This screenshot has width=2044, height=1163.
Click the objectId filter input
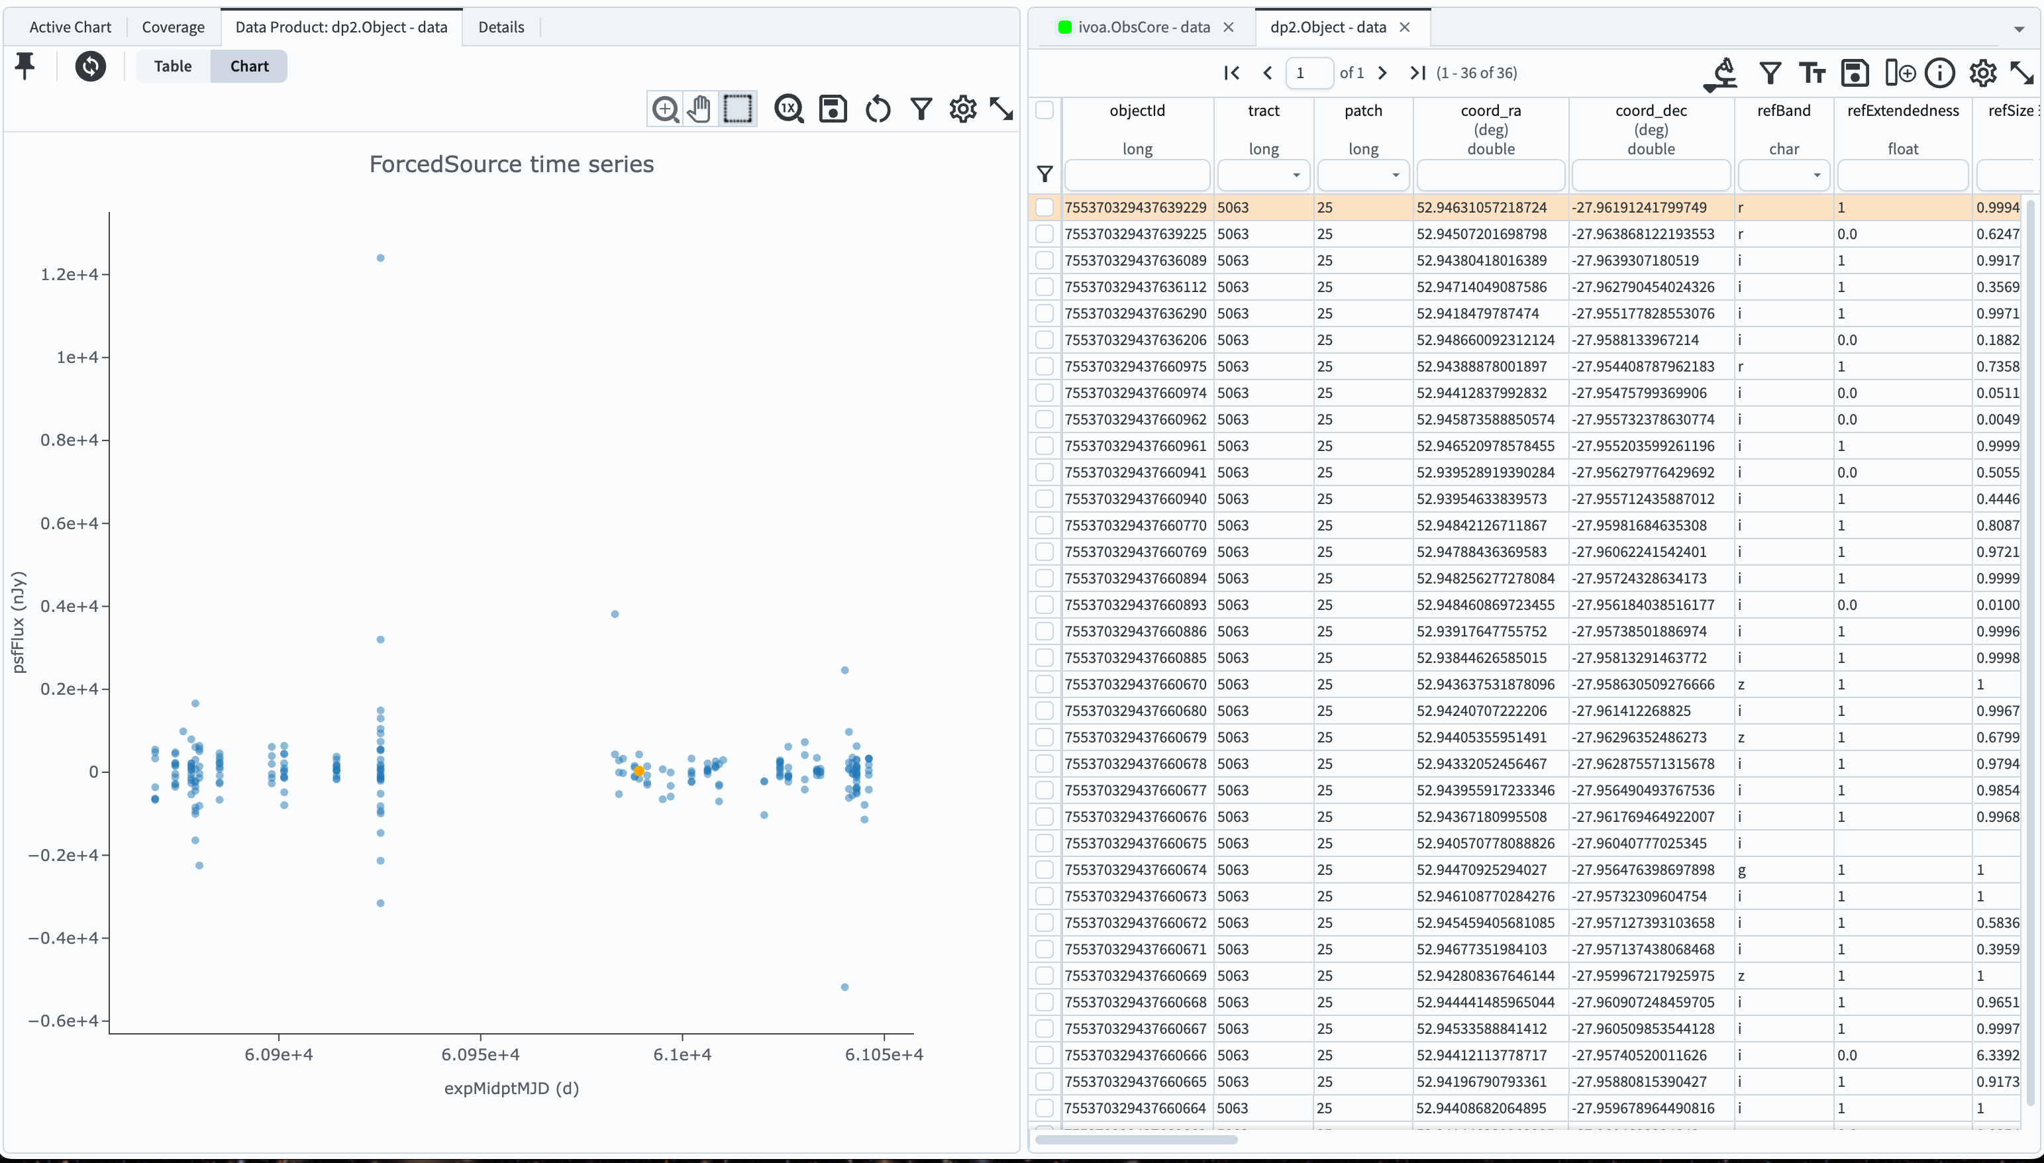pyautogui.click(x=1137, y=175)
